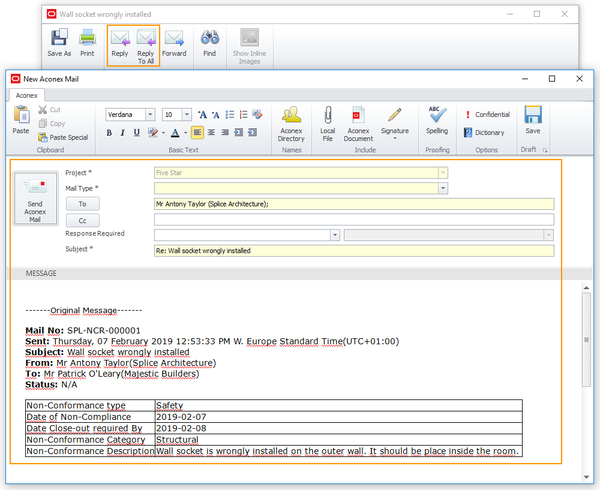
Task: Click the To recipients field
Action: [x=354, y=204]
